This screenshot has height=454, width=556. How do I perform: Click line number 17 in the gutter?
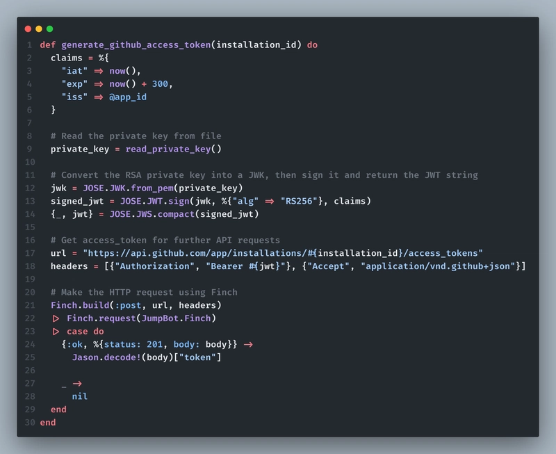coord(30,253)
